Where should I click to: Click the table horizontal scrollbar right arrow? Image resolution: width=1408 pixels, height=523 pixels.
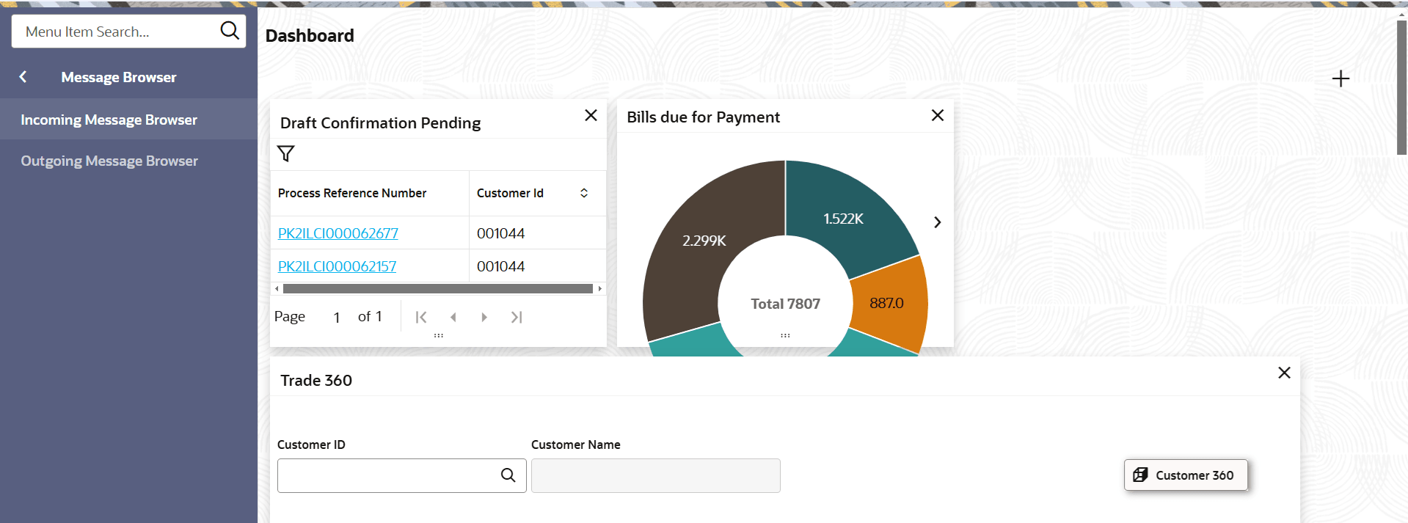coord(600,289)
